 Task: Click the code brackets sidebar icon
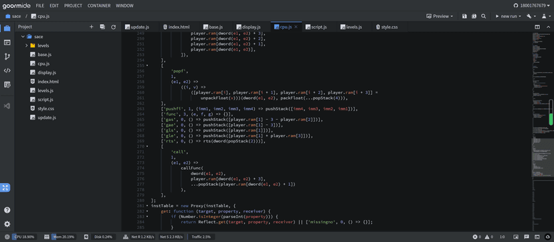[7, 71]
